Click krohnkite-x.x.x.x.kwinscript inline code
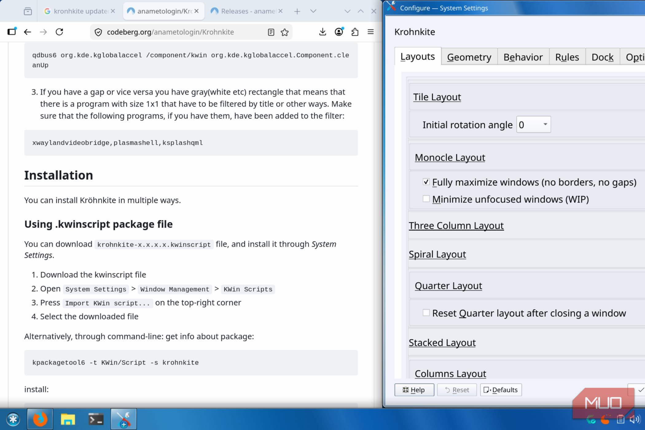 click(154, 244)
